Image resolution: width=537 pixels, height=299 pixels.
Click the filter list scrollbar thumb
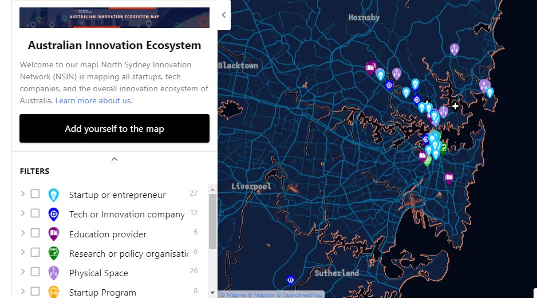[212, 221]
